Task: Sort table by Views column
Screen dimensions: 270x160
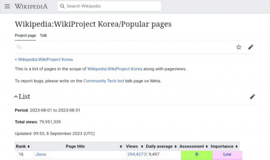Action: 134,146
